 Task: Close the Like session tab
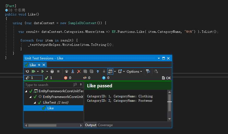(44, 65)
